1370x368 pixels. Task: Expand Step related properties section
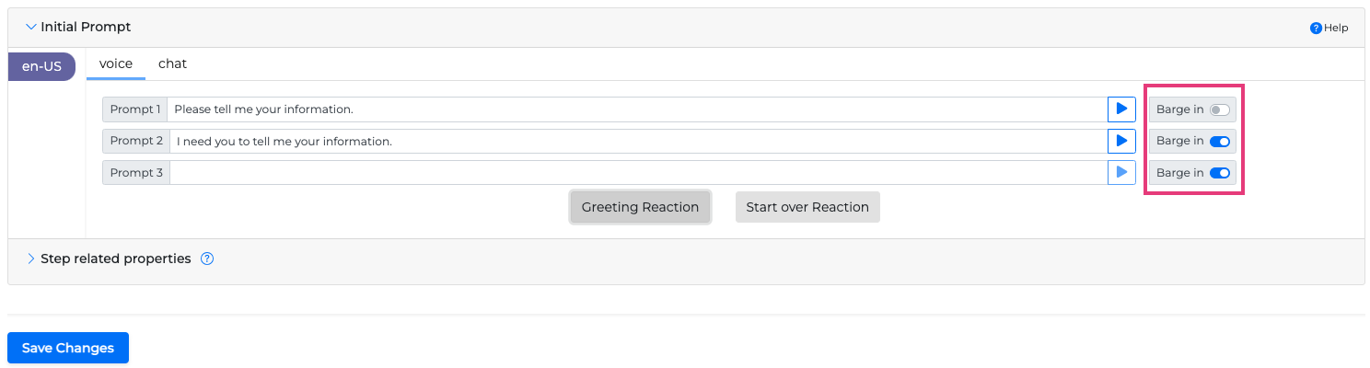[31, 259]
